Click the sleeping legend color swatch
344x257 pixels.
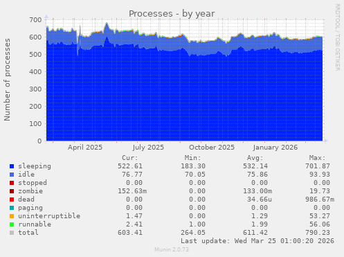click(x=12, y=166)
